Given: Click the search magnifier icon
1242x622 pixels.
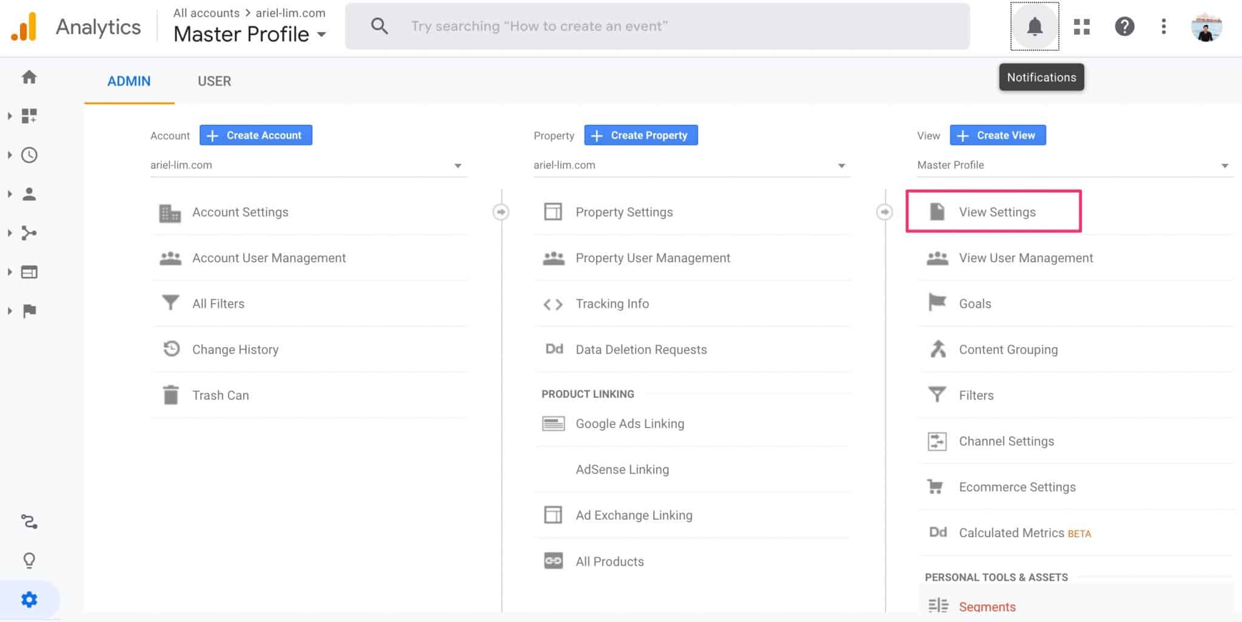Looking at the screenshot, I should coord(380,27).
